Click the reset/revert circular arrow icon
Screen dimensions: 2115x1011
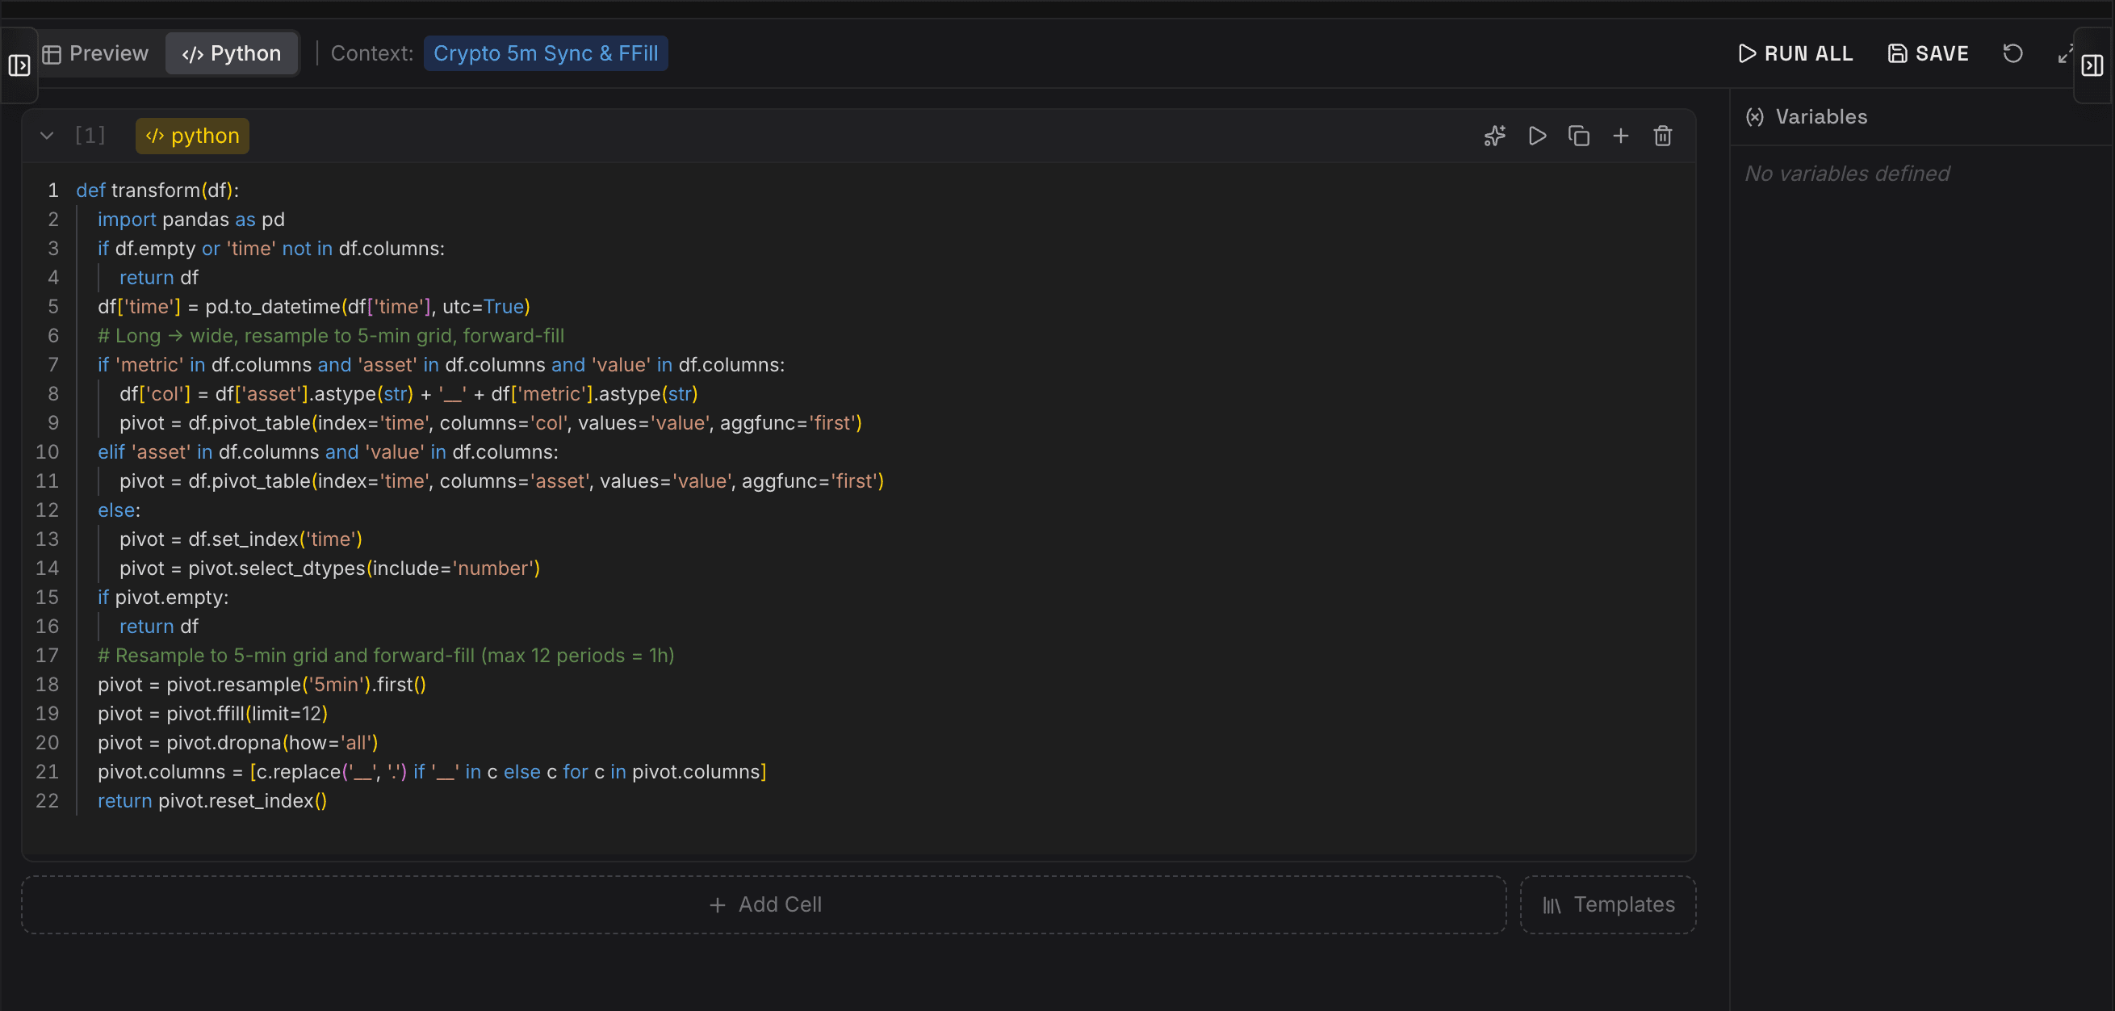pos(2012,53)
